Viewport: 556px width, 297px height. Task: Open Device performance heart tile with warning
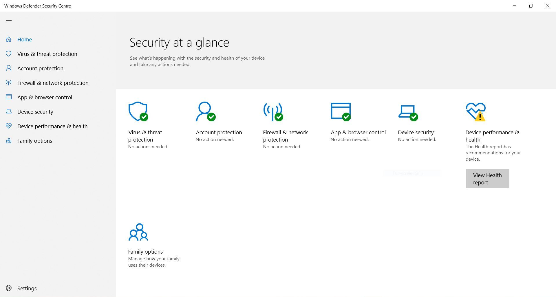[476, 112]
